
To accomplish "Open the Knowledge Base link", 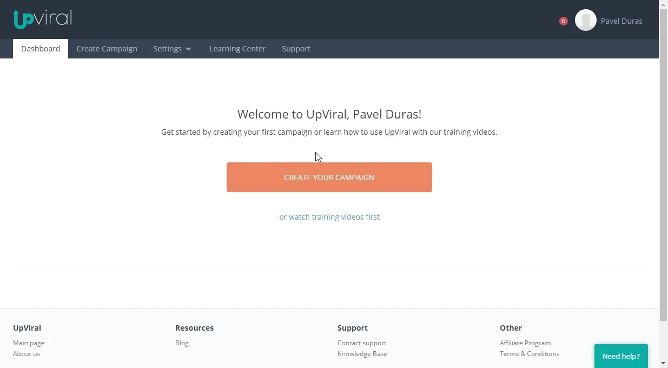I will pyautogui.click(x=362, y=354).
